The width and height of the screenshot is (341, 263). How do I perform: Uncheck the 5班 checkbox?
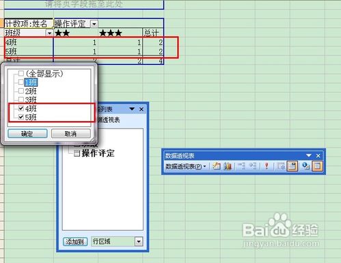[21, 117]
